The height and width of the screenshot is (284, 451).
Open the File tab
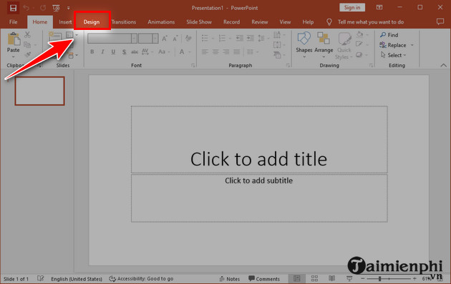[x=13, y=22]
